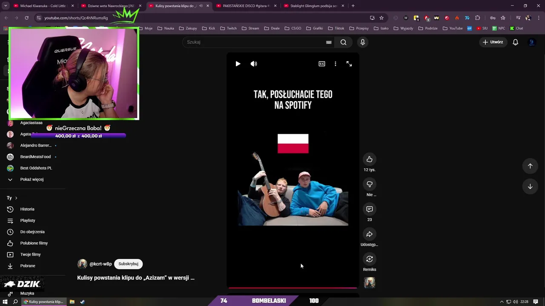Open the Podróże bookmarks folder
This screenshot has width=545, height=306.
(428, 28)
